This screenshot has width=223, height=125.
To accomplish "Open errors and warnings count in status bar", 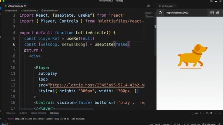I will [x=6, y=124].
